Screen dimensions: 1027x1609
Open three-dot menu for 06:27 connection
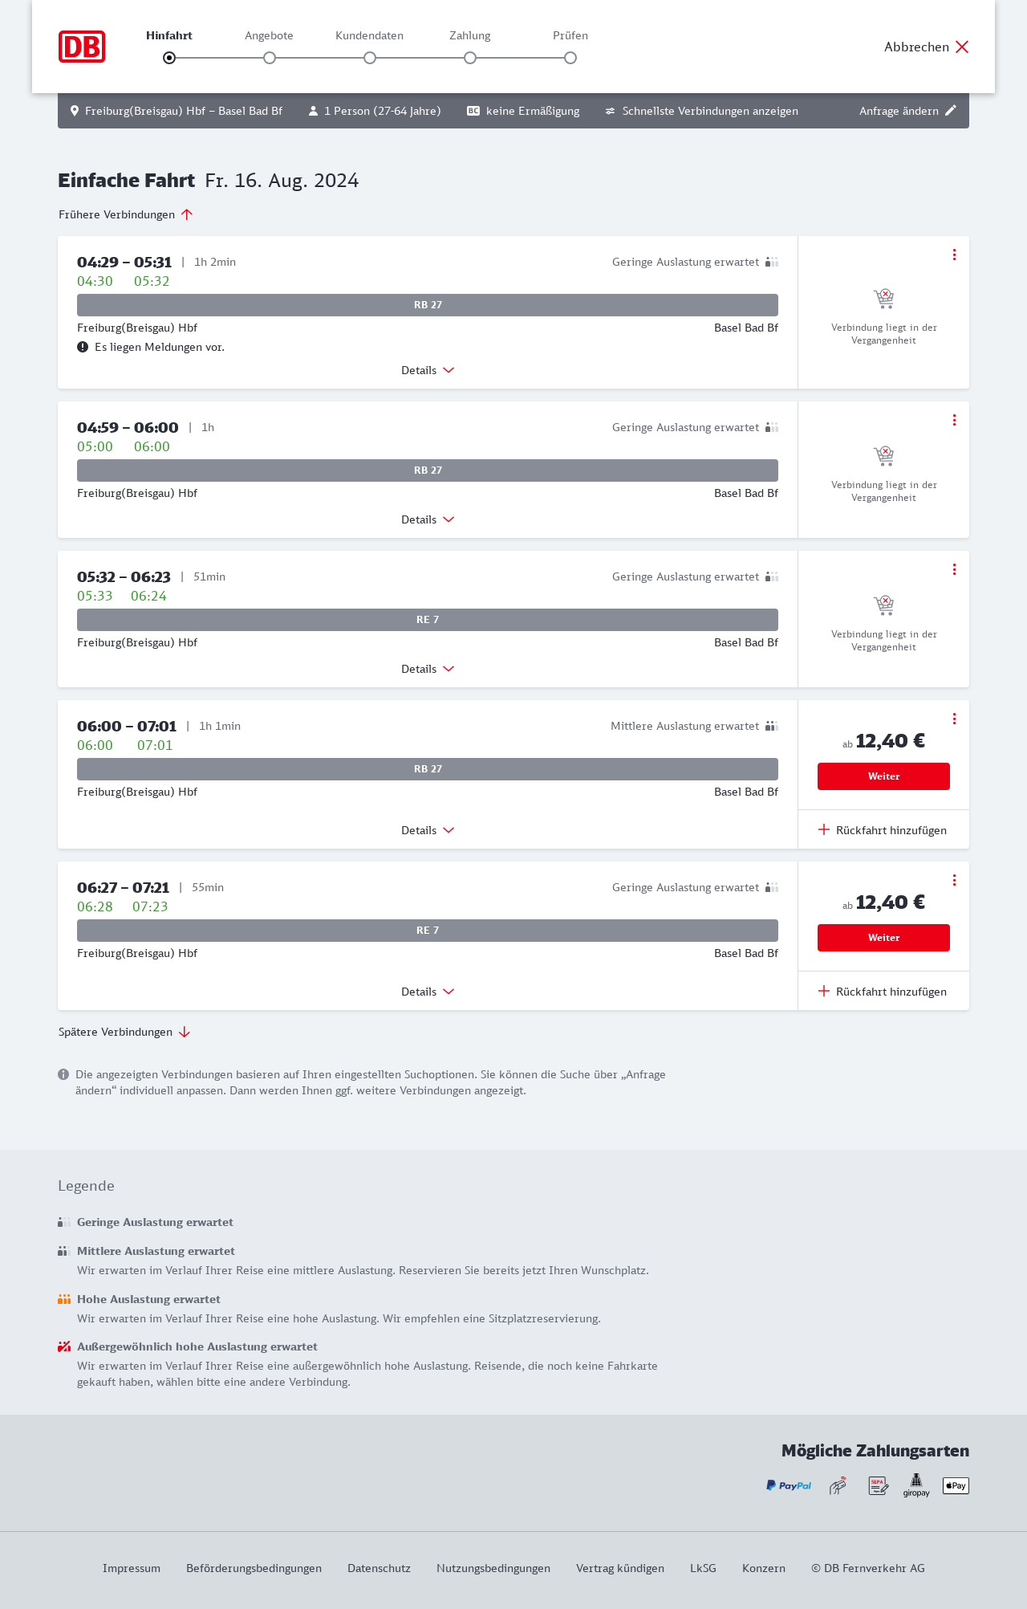(x=954, y=880)
